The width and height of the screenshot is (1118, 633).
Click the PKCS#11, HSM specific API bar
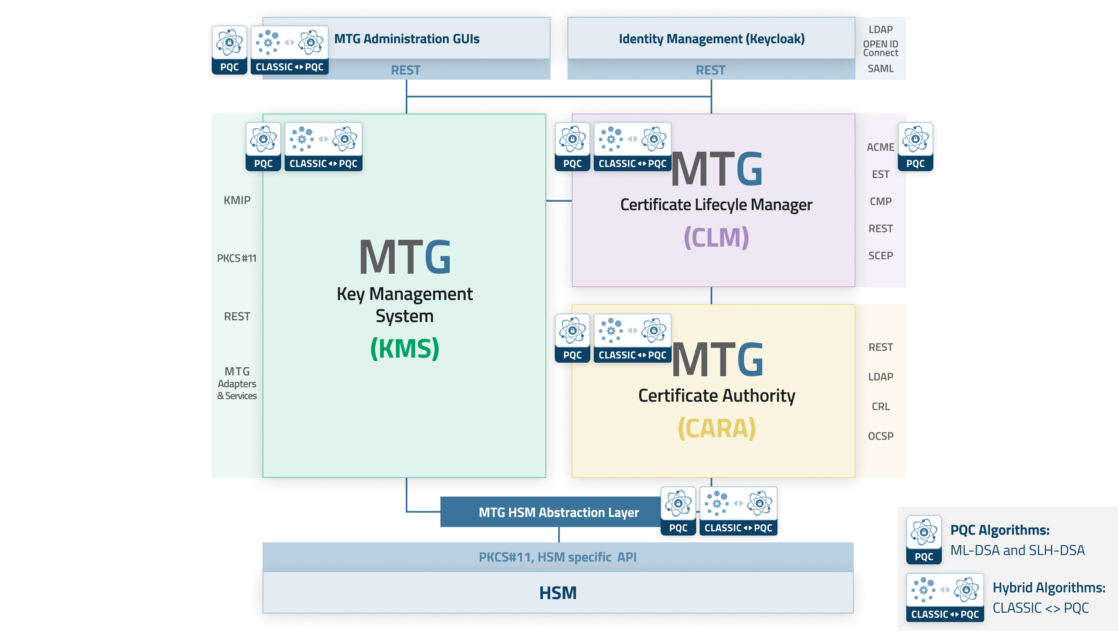[558, 557]
